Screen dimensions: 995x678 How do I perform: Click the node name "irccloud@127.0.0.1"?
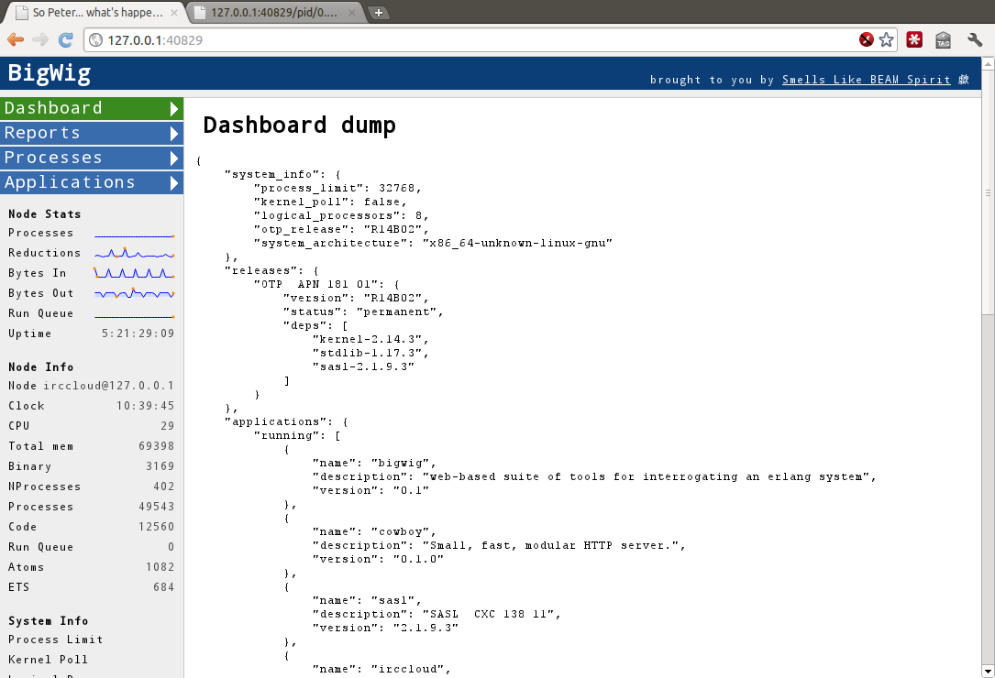click(108, 386)
